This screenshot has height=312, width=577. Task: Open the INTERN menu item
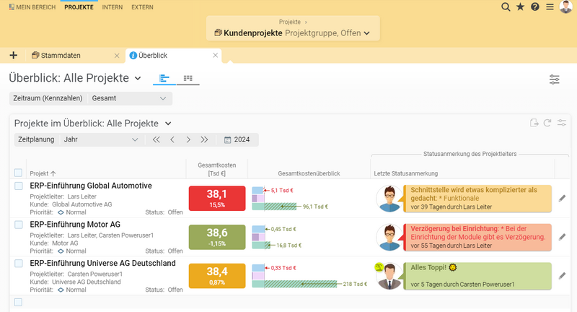[x=113, y=7]
